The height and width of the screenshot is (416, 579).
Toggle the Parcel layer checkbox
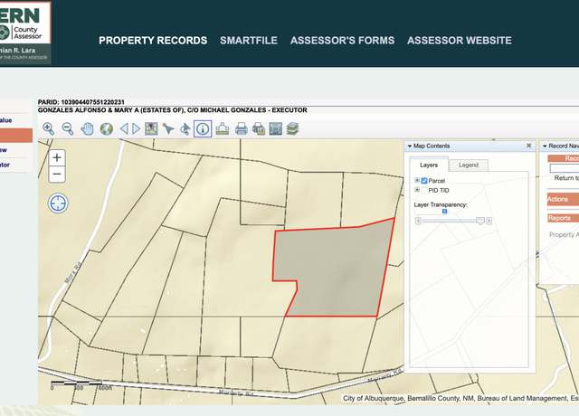point(424,181)
